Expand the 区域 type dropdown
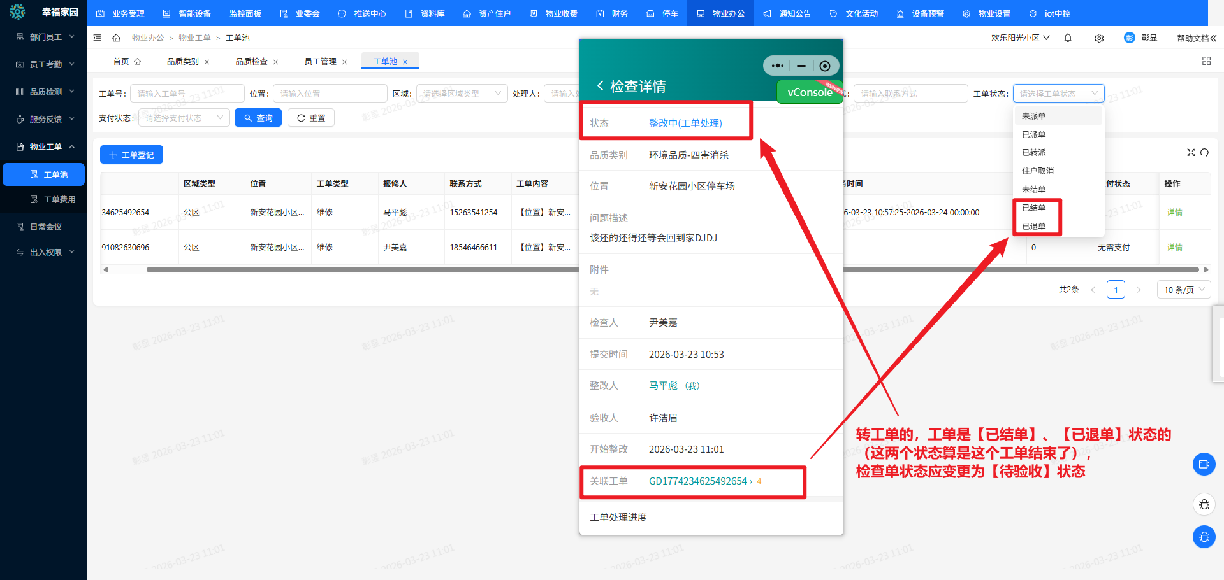 tap(462, 94)
